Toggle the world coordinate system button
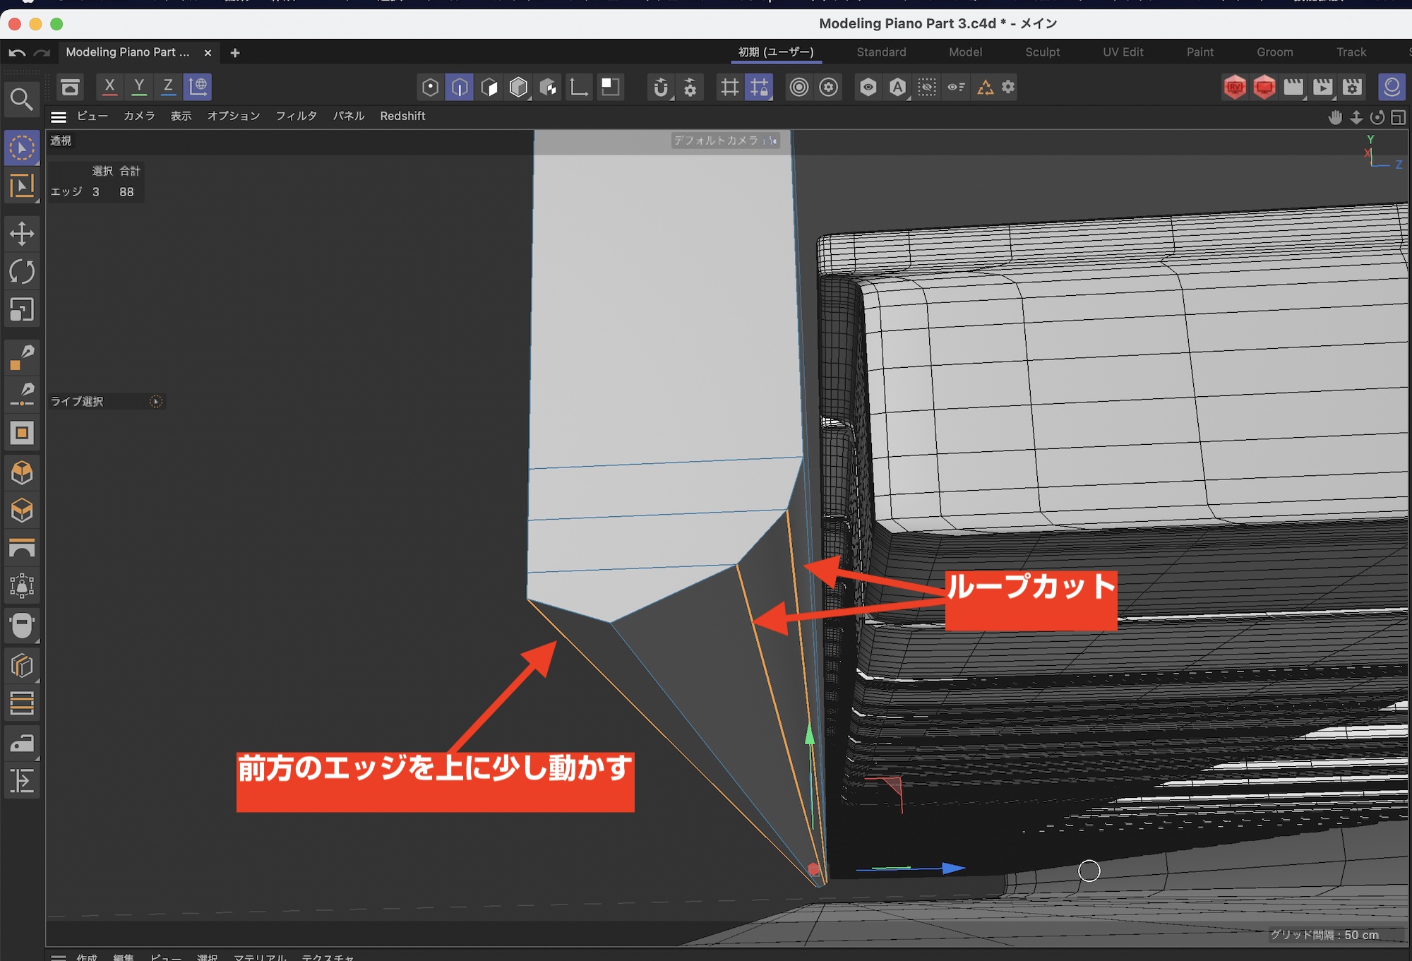1412x961 pixels. pos(198,87)
